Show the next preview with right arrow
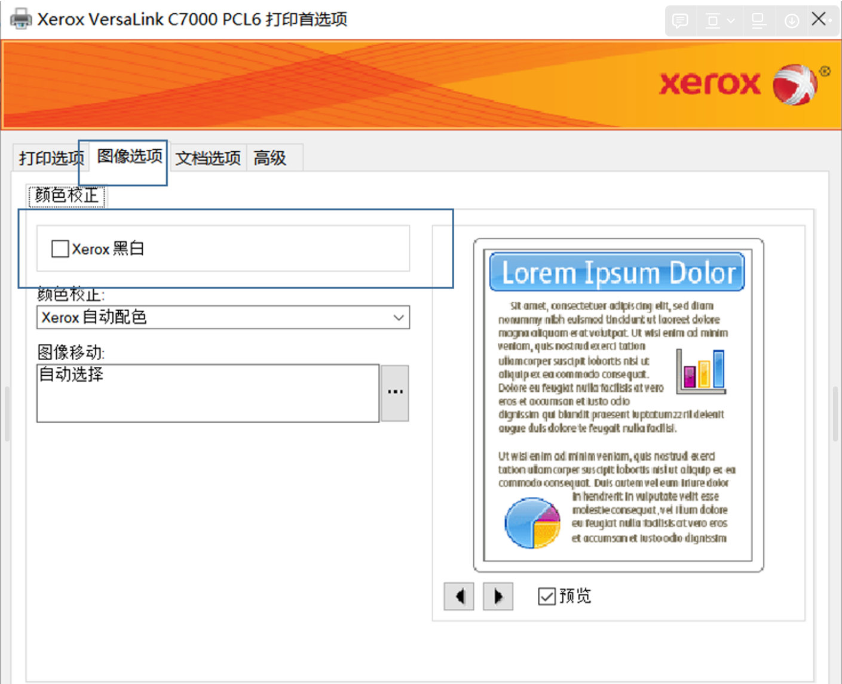Screen dimensions: 842x684 tap(498, 596)
